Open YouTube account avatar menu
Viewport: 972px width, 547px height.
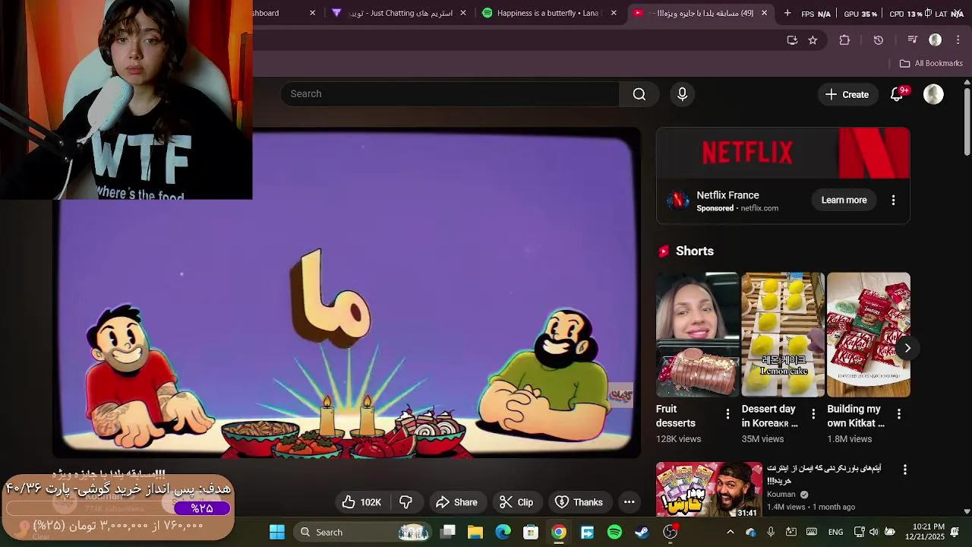[933, 94]
